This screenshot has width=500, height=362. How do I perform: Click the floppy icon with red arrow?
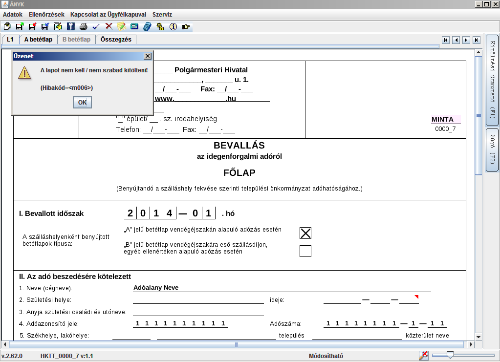coord(33,26)
